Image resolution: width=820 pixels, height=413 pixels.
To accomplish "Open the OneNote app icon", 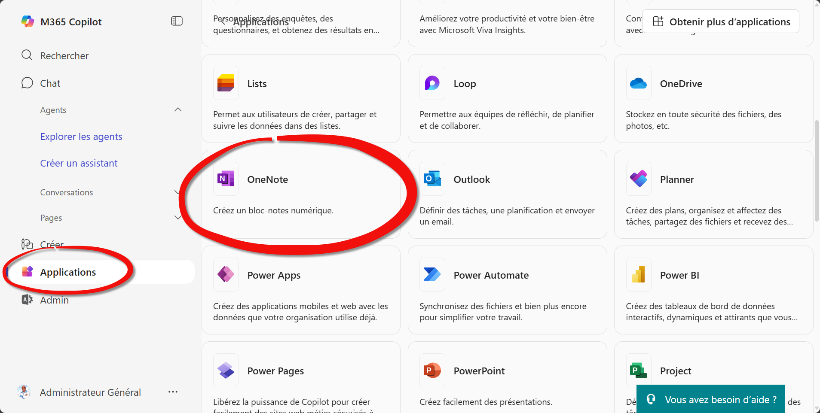I will pos(226,179).
